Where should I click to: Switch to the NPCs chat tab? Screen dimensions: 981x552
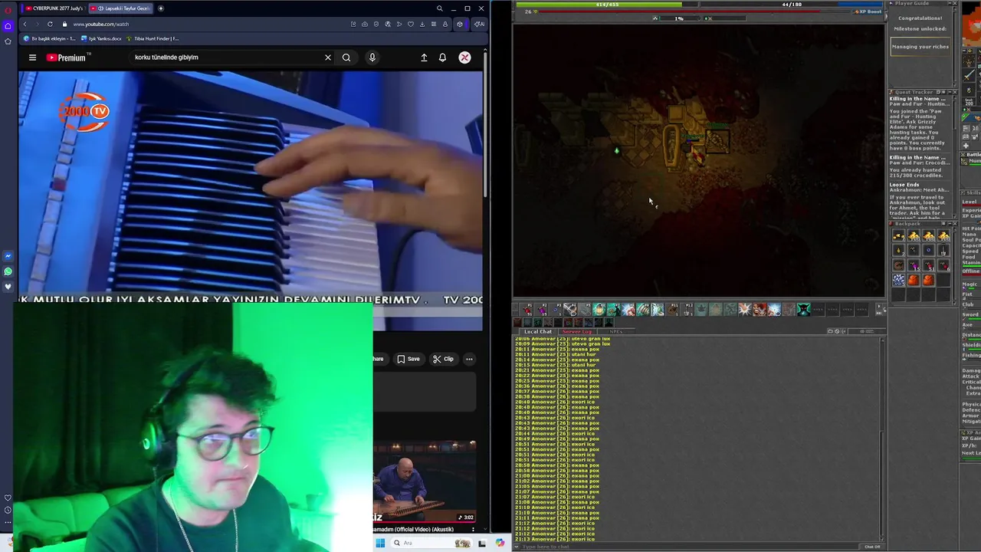click(616, 331)
